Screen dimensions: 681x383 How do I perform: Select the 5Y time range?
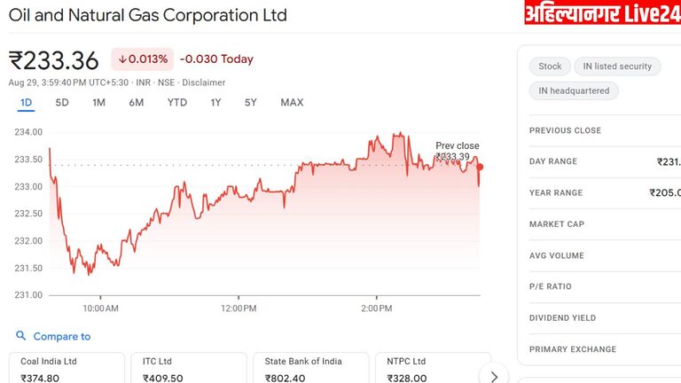[251, 103]
